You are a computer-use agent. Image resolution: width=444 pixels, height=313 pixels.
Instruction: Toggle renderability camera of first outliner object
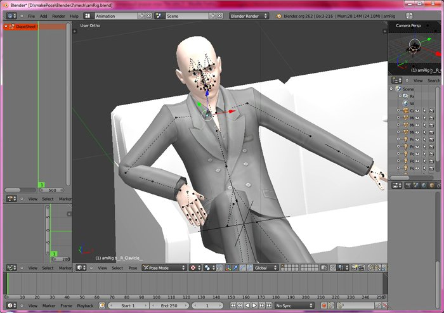[x=432, y=111]
